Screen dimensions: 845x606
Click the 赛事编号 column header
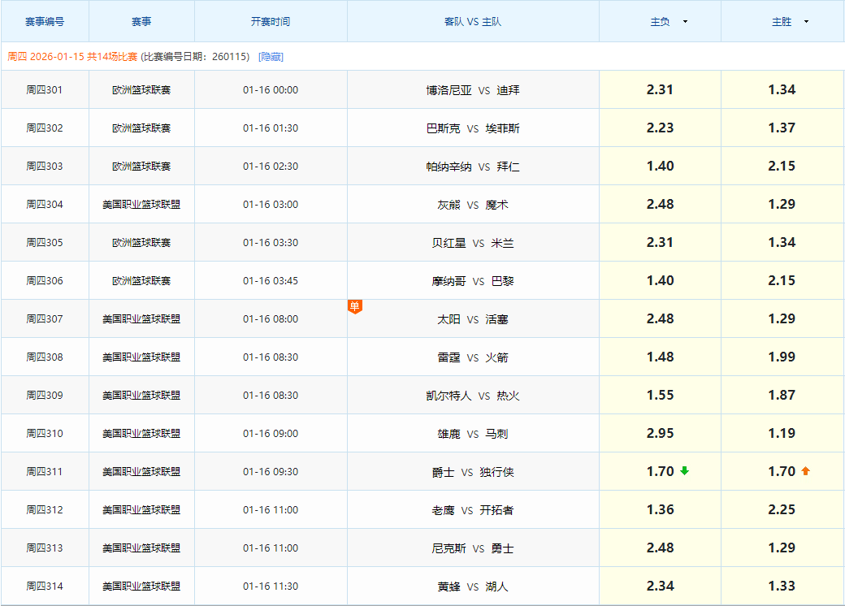(45, 22)
